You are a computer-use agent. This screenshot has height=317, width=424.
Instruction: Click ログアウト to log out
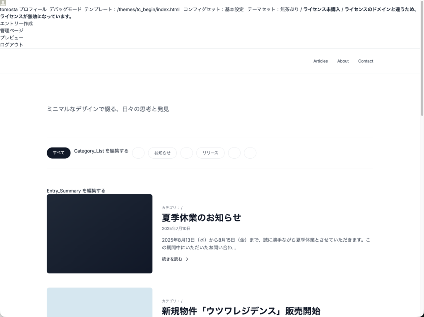point(12,45)
